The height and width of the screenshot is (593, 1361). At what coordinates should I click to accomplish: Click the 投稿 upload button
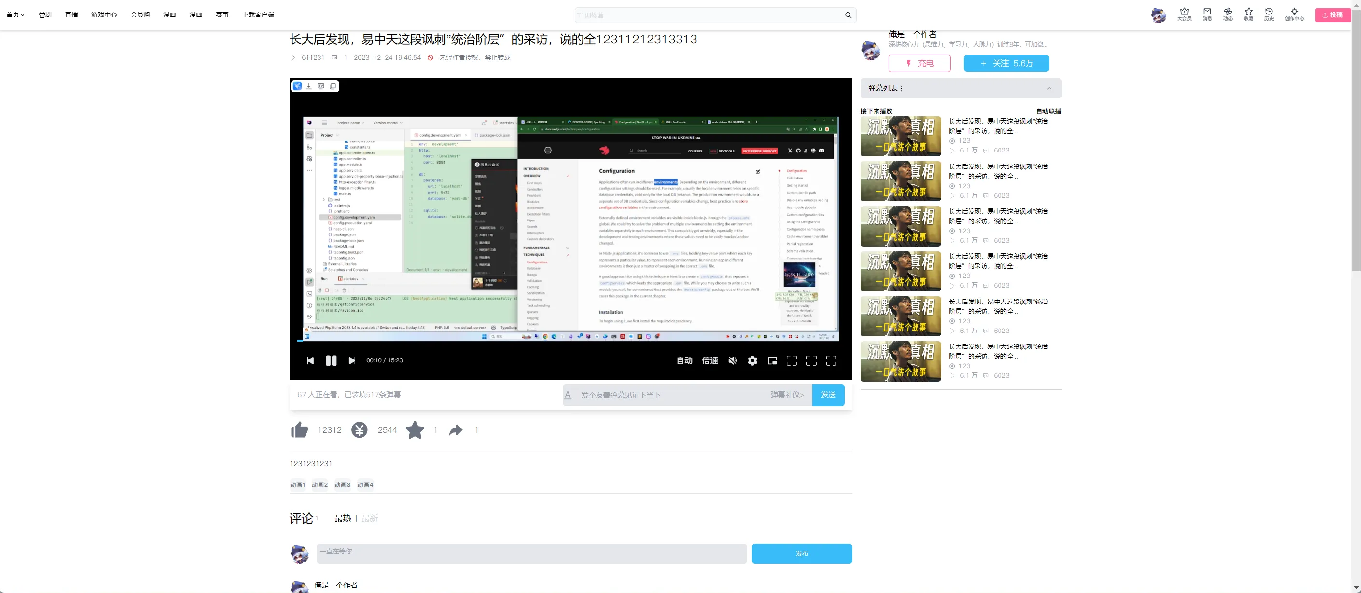(1333, 15)
